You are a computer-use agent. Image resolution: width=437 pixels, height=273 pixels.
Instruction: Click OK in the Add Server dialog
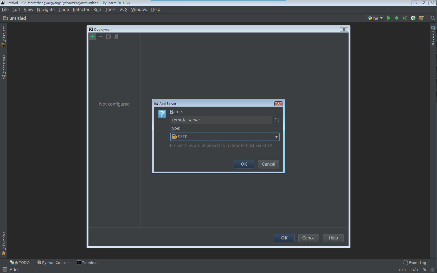(x=244, y=164)
